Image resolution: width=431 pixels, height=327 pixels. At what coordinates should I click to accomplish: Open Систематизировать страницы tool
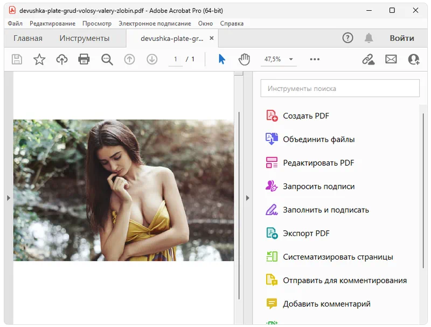click(338, 257)
